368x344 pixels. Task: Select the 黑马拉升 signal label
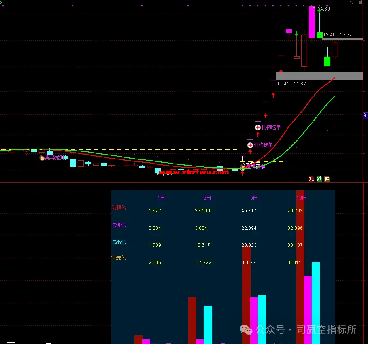[54, 157]
